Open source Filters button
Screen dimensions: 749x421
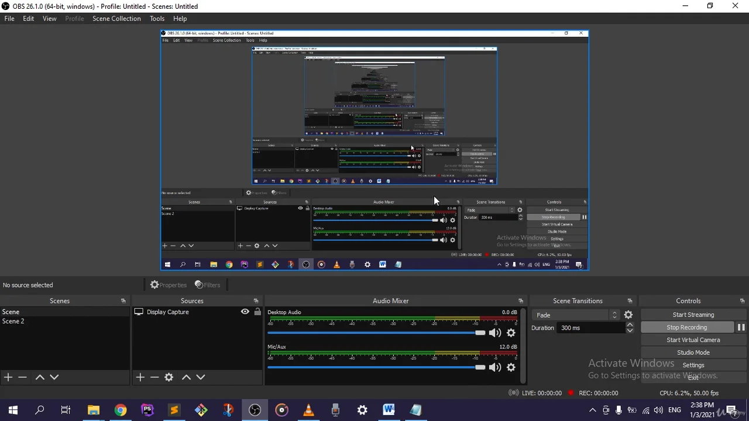[208, 285]
